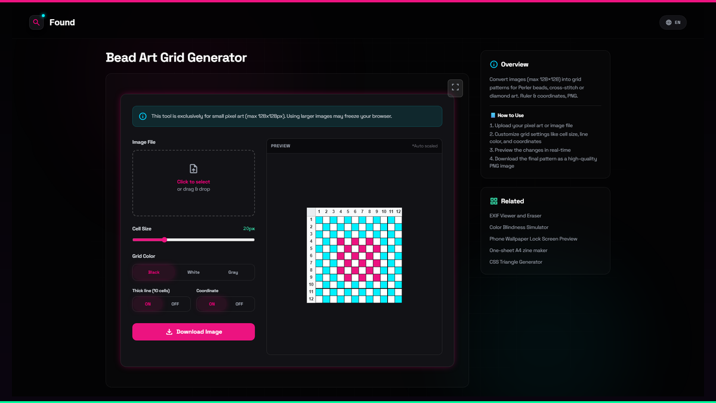Viewport: 716px width, 403px height.
Task: Click the PREVIEW panel header label
Action: pyautogui.click(x=280, y=146)
